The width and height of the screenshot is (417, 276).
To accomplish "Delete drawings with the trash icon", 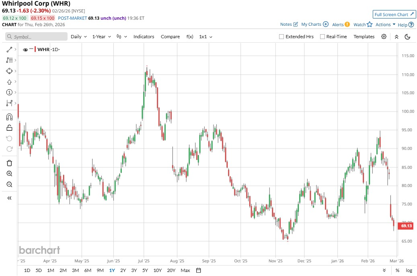I will click(x=9, y=163).
